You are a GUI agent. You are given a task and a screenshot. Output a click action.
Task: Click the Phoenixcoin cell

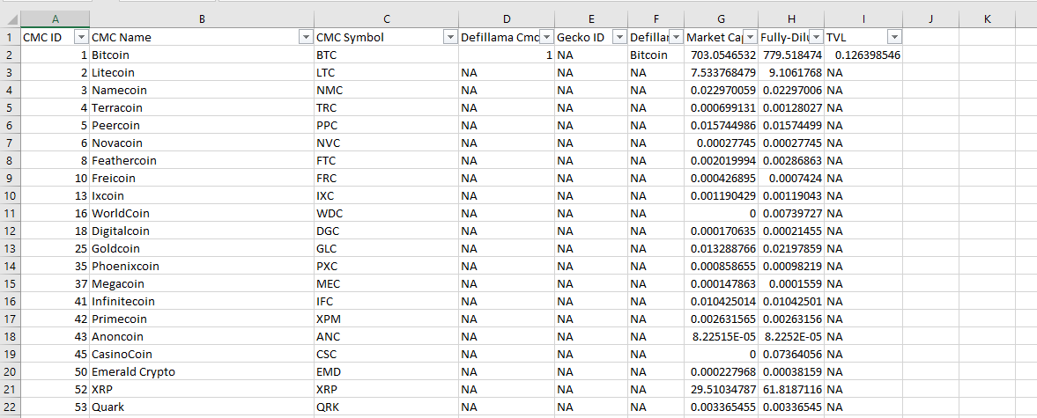(202, 267)
